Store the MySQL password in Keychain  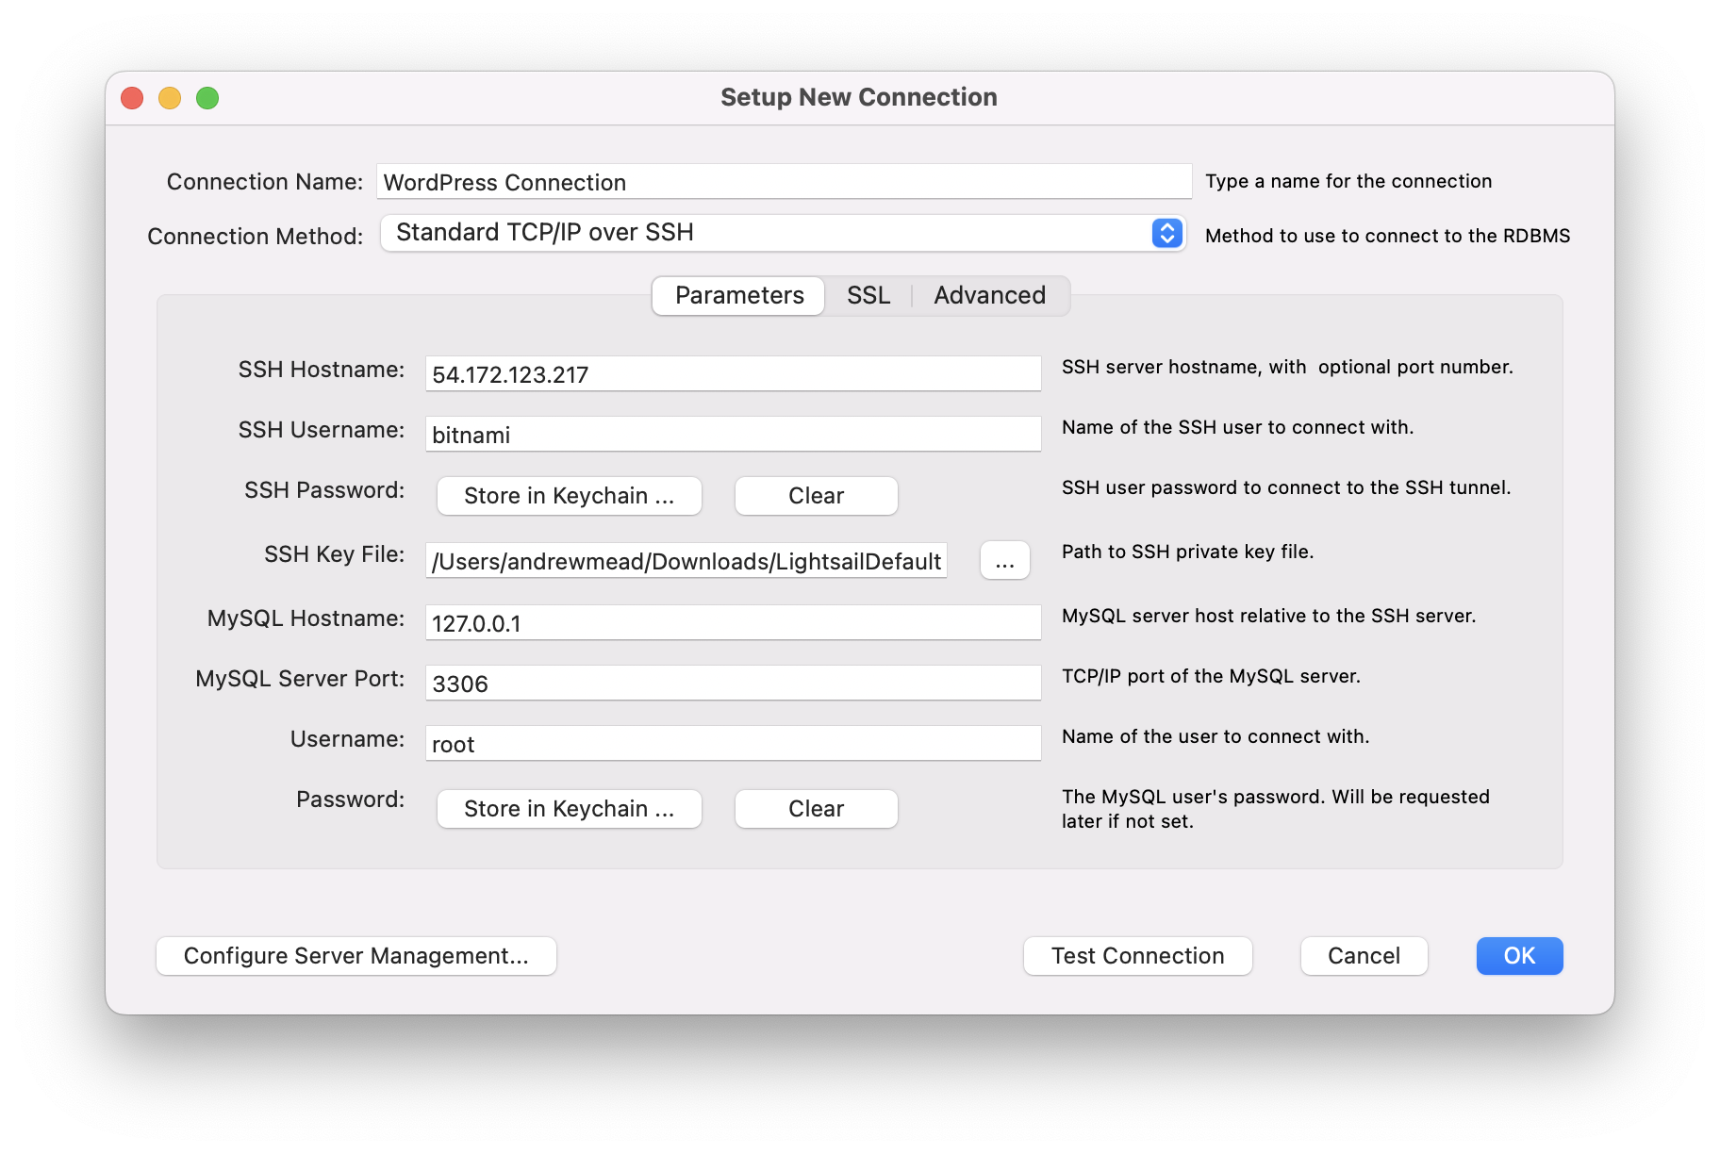point(569,808)
